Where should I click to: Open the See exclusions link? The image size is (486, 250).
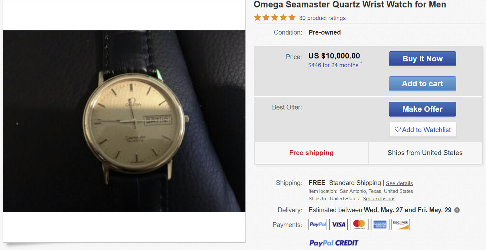pyautogui.click(x=379, y=199)
